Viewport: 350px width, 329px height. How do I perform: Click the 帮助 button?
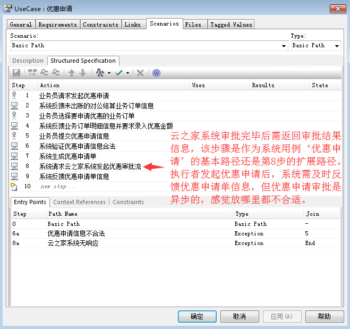coord(325,316)
